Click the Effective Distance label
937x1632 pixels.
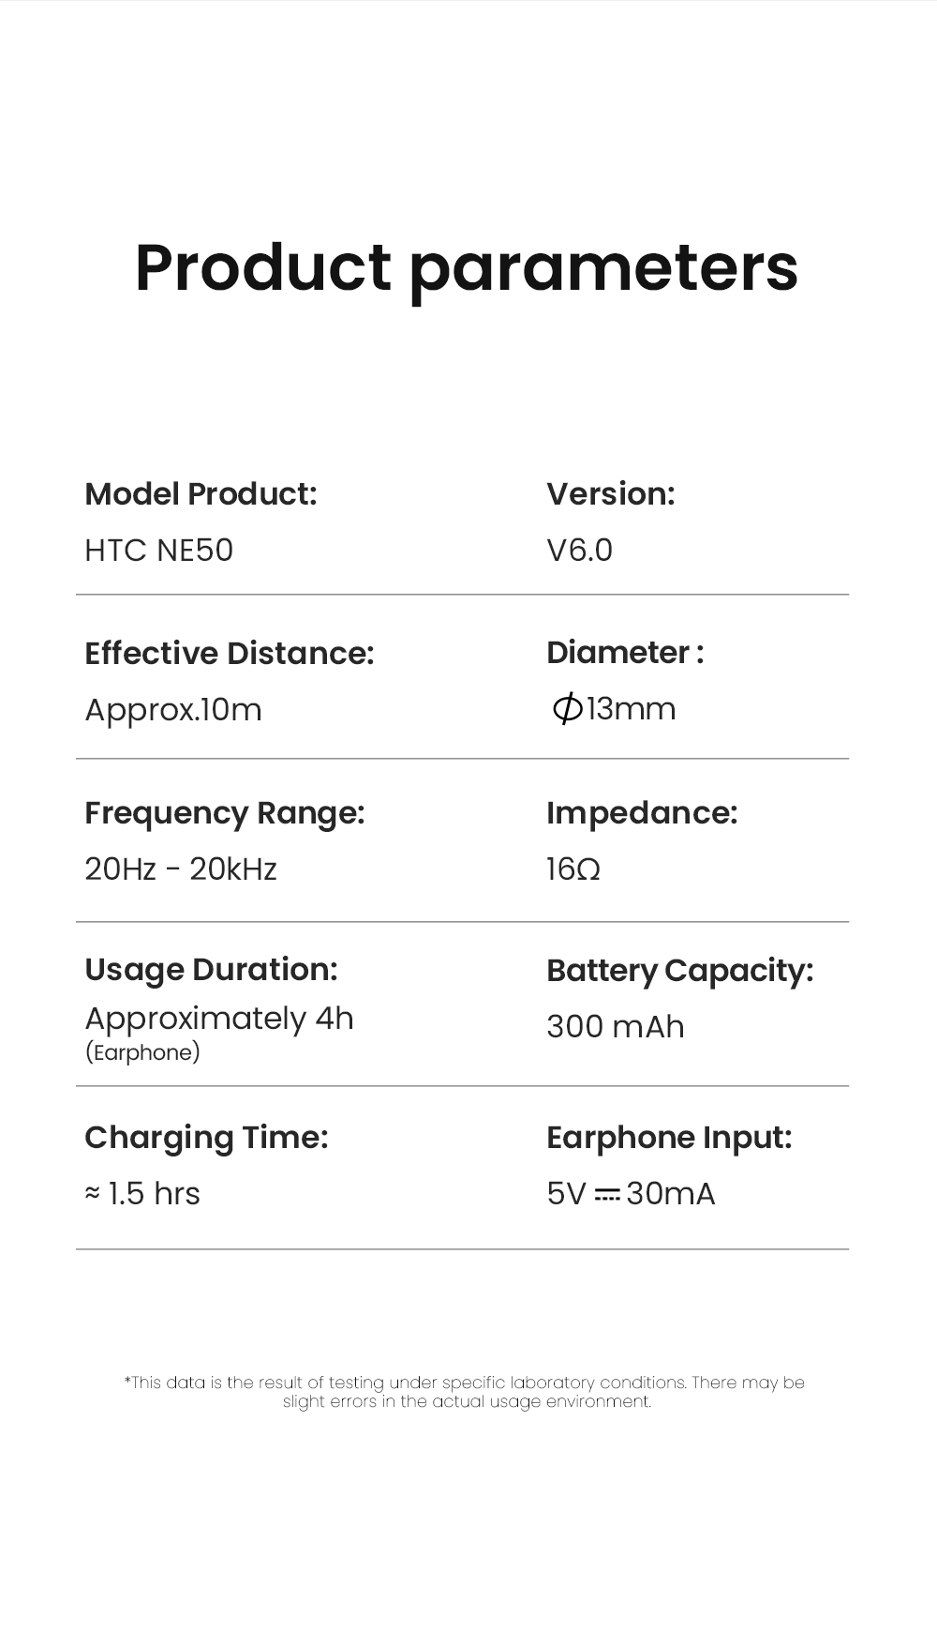[x=229, y=654]
